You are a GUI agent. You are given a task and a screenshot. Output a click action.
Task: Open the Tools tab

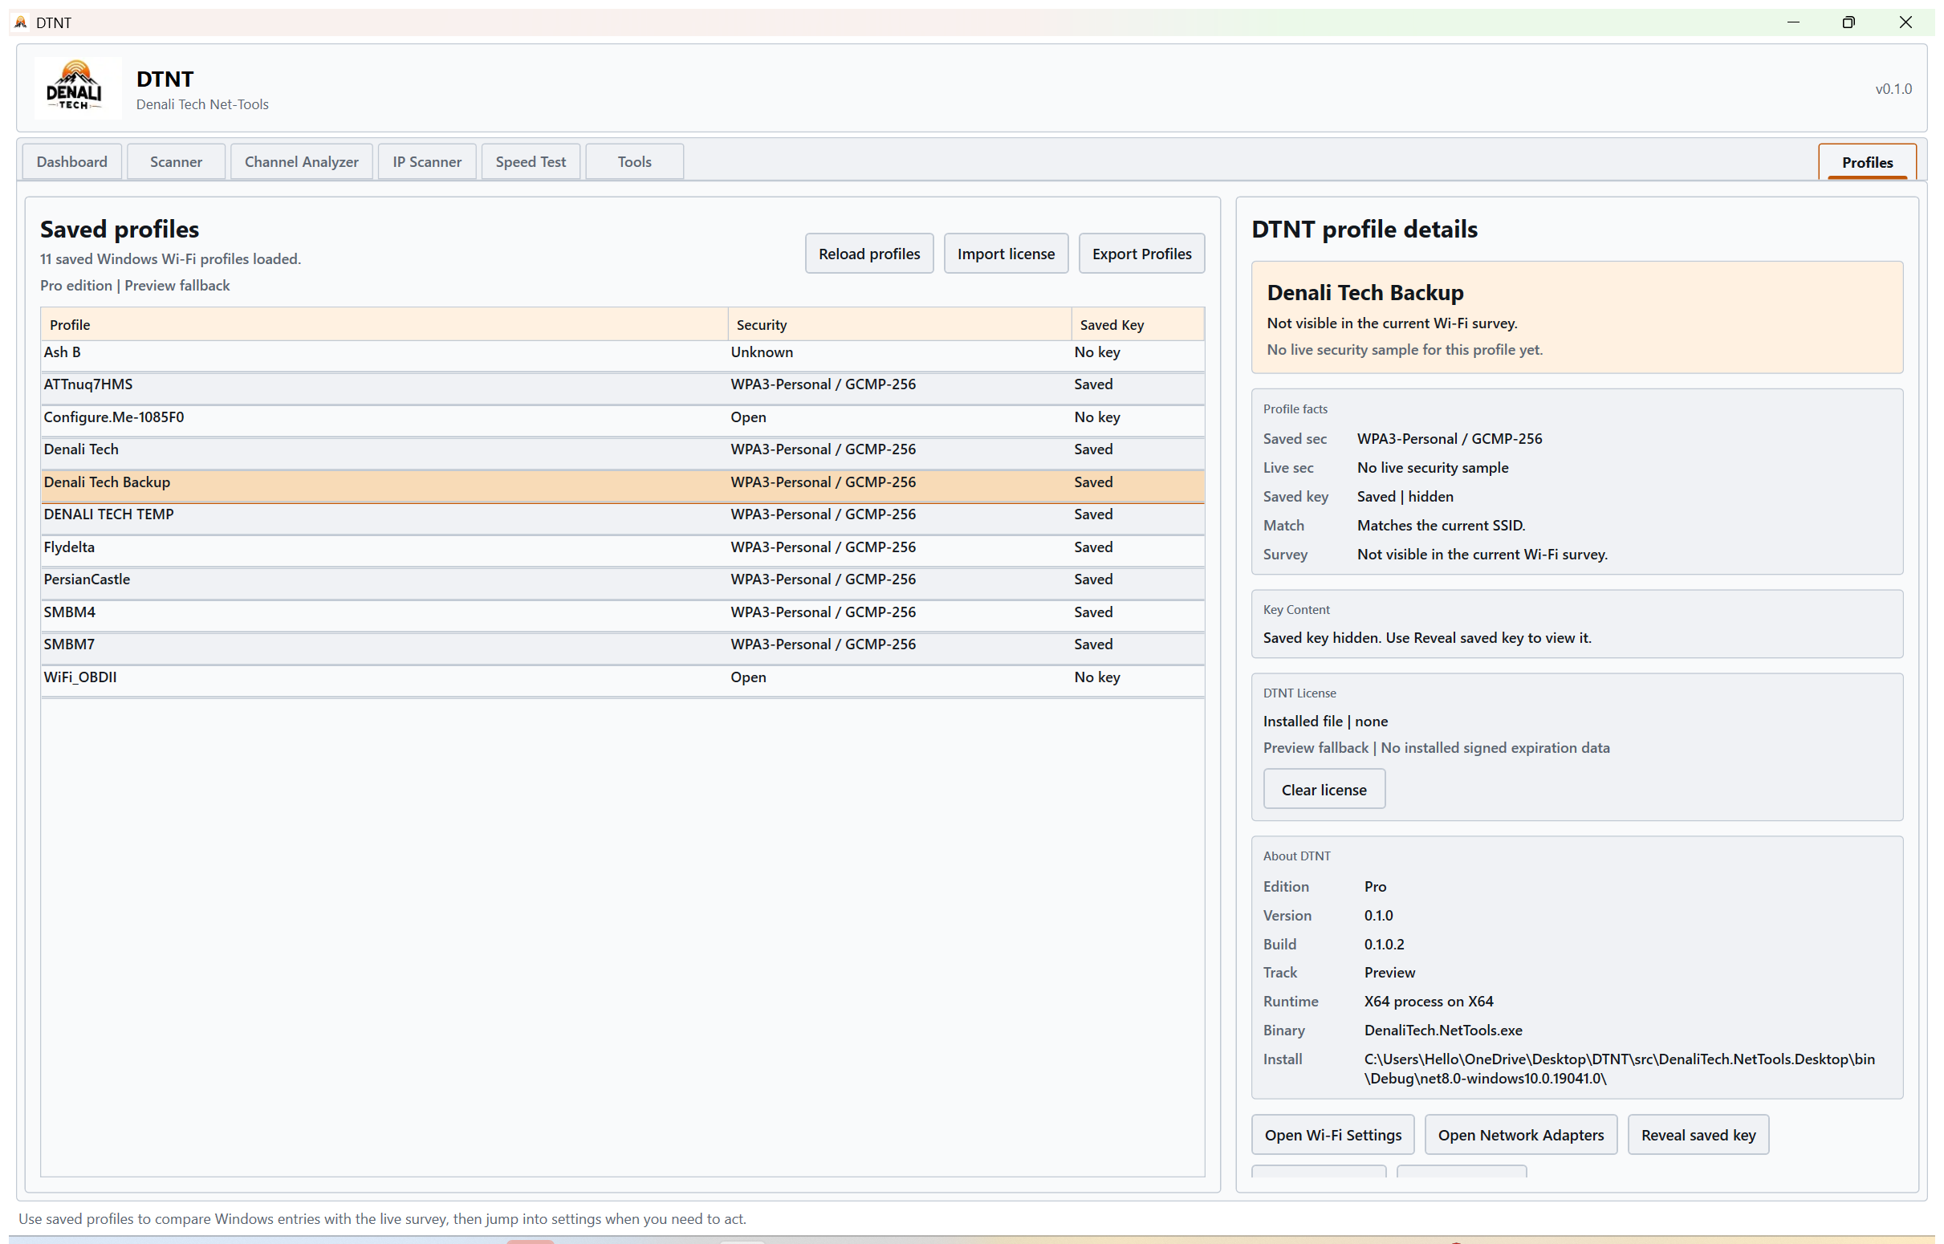point(633,161)
